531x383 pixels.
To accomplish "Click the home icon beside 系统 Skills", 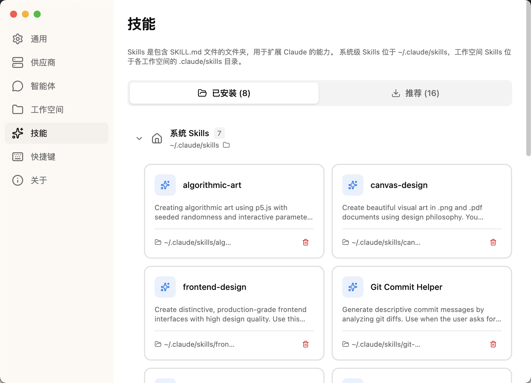I will point(157,138).
